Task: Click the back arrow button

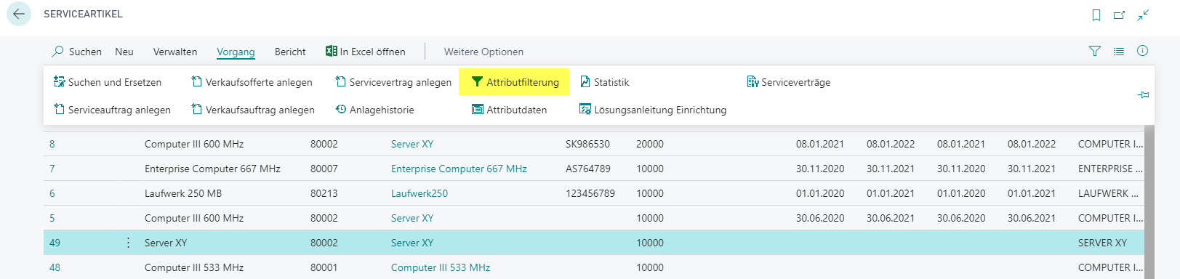Action: click(19, 14)
